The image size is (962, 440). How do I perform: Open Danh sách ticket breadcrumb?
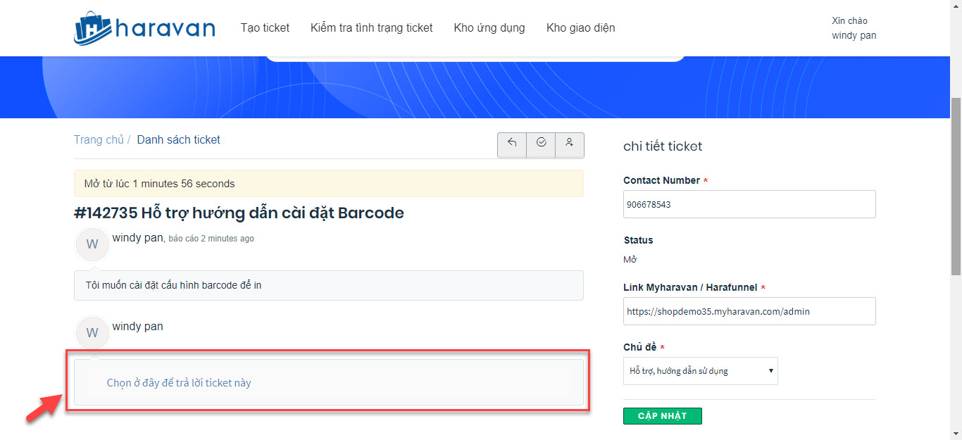click(x=178, y=139)
